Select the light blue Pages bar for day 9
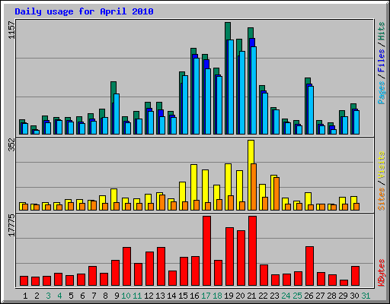The height and width of the screenshot is (304, 390). pos(117,114)
